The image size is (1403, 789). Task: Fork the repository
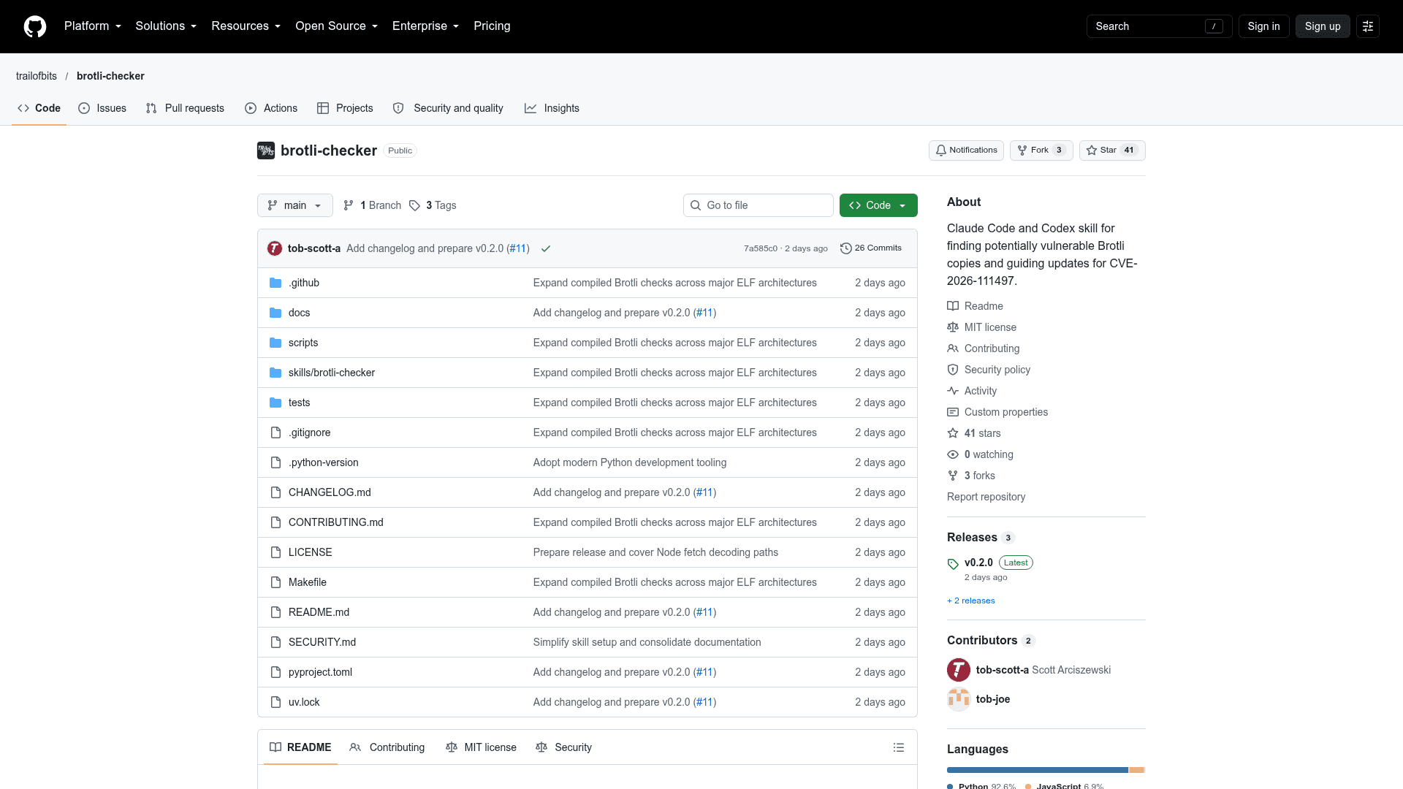tap(1041, 150)
